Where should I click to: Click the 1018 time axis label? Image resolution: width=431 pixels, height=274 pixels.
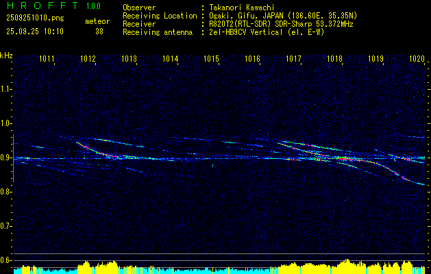(x=335, y=59)
